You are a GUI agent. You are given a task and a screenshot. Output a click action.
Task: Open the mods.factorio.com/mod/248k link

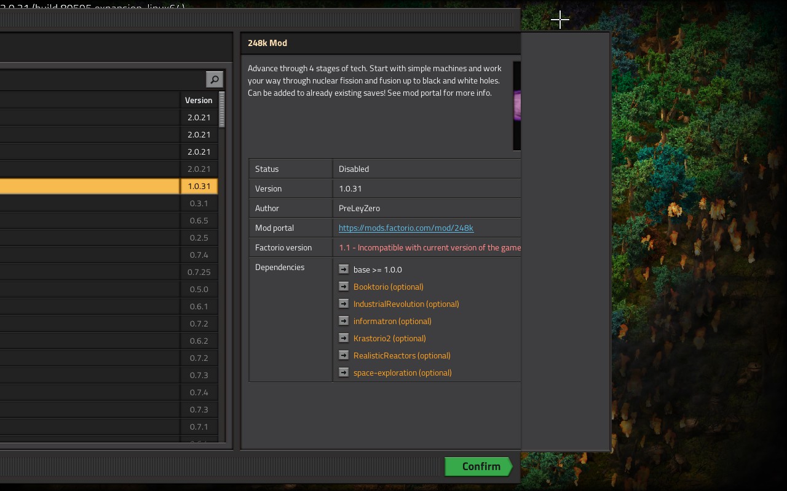tap(406, 228)
